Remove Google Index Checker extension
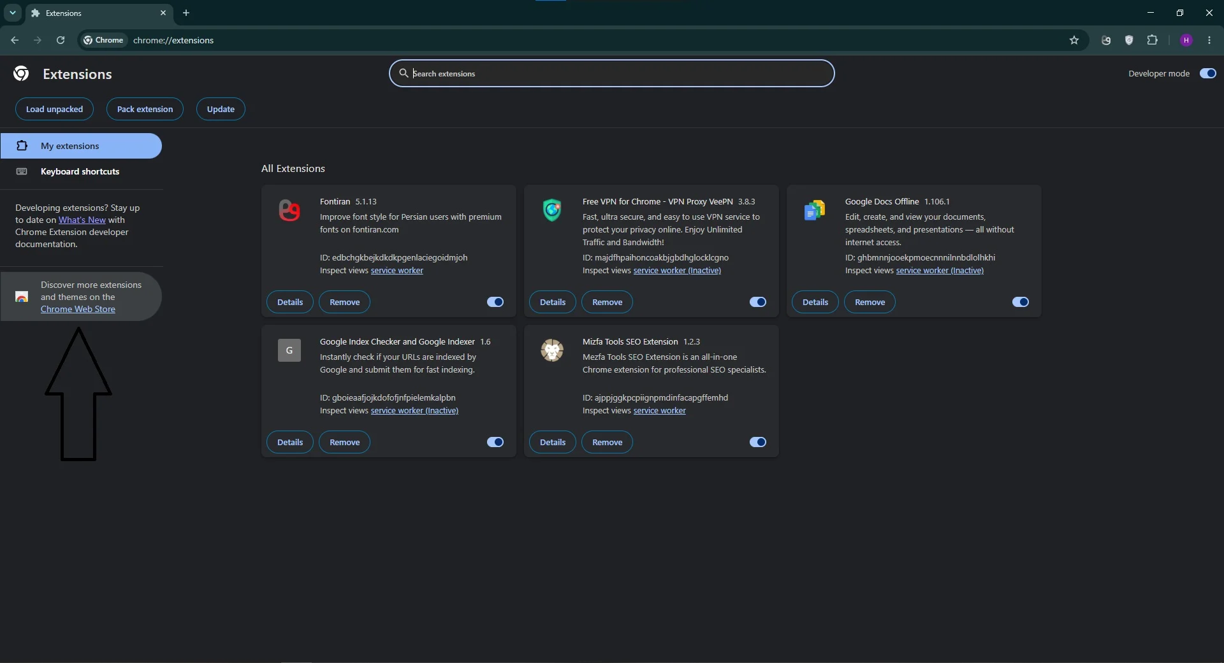 (x=345, y=442)
